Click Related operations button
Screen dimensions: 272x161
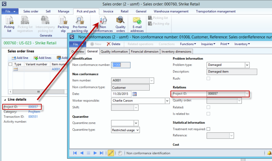click(141, 44)
